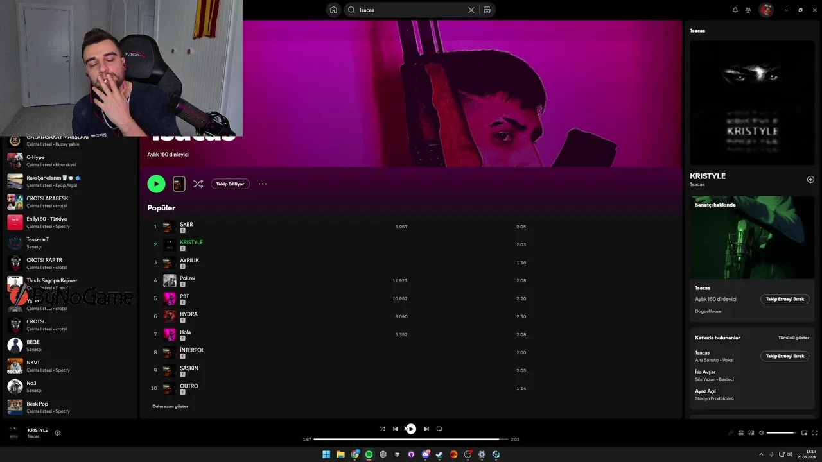Click Takip Etmeyi Bırak in credits section
The width and height of the screenshot is (822, 462).
tap(785, 356)
